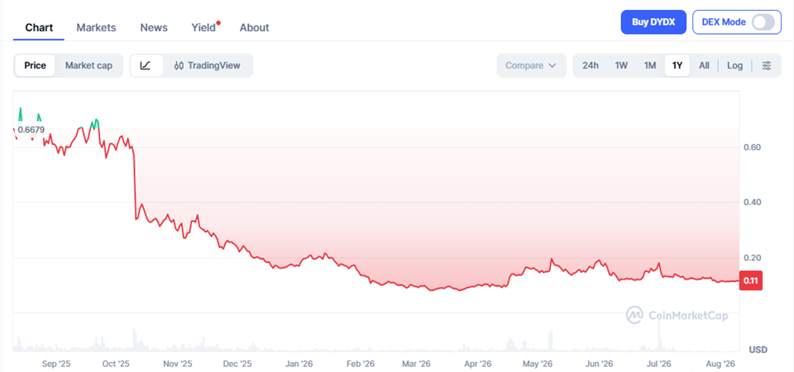View the About tab
The height and width of the screenshot is (372, 794).
(254, 27)
